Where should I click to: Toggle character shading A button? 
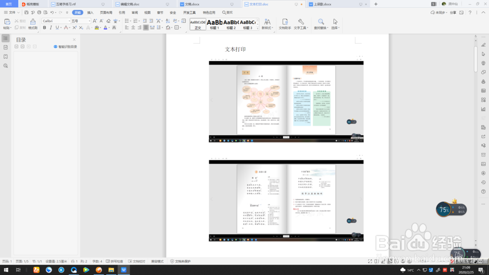[114, 28]
